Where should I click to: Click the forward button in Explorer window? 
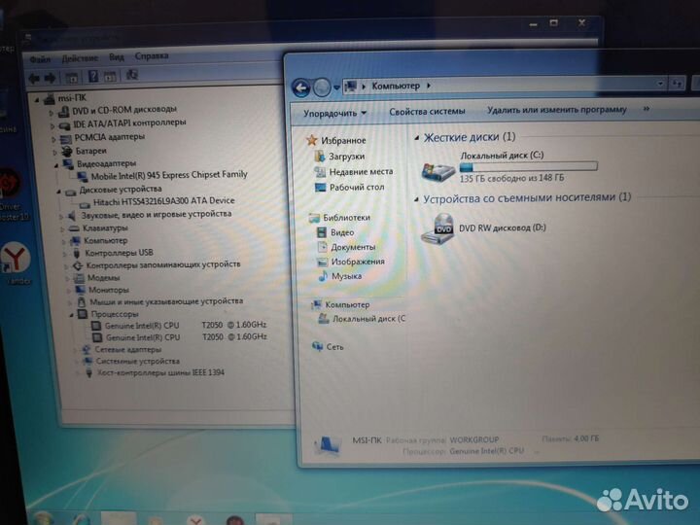[322, 87]
